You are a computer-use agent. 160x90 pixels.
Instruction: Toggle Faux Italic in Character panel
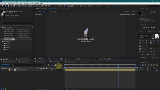coord(145,55)
